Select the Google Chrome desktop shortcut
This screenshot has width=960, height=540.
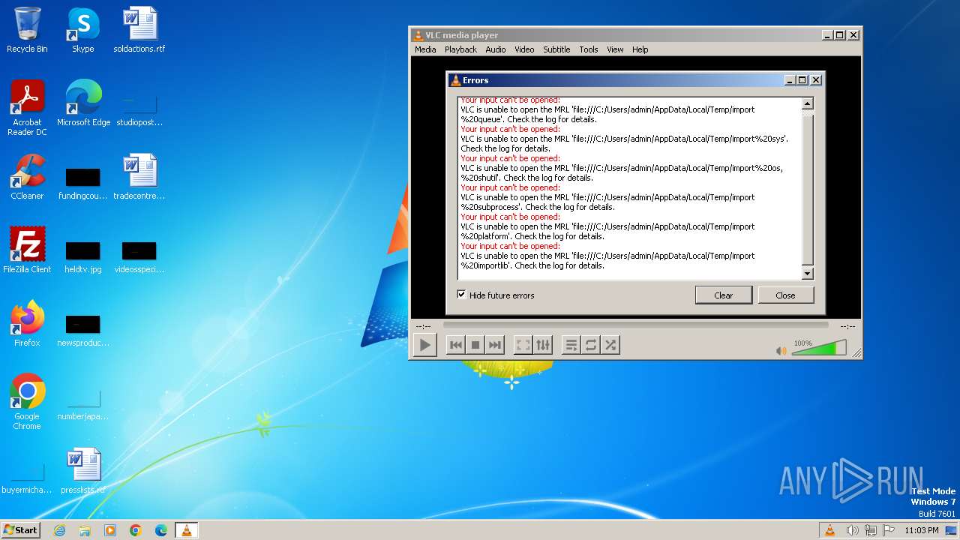(x=27, y=402)
